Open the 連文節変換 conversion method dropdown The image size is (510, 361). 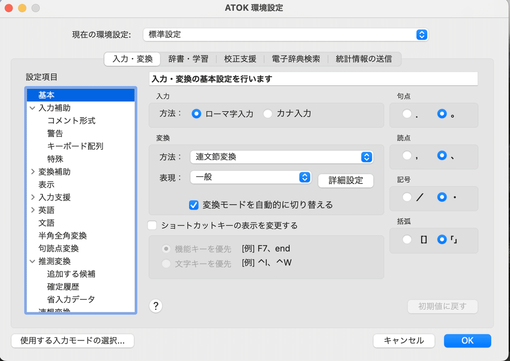[282, 157]
